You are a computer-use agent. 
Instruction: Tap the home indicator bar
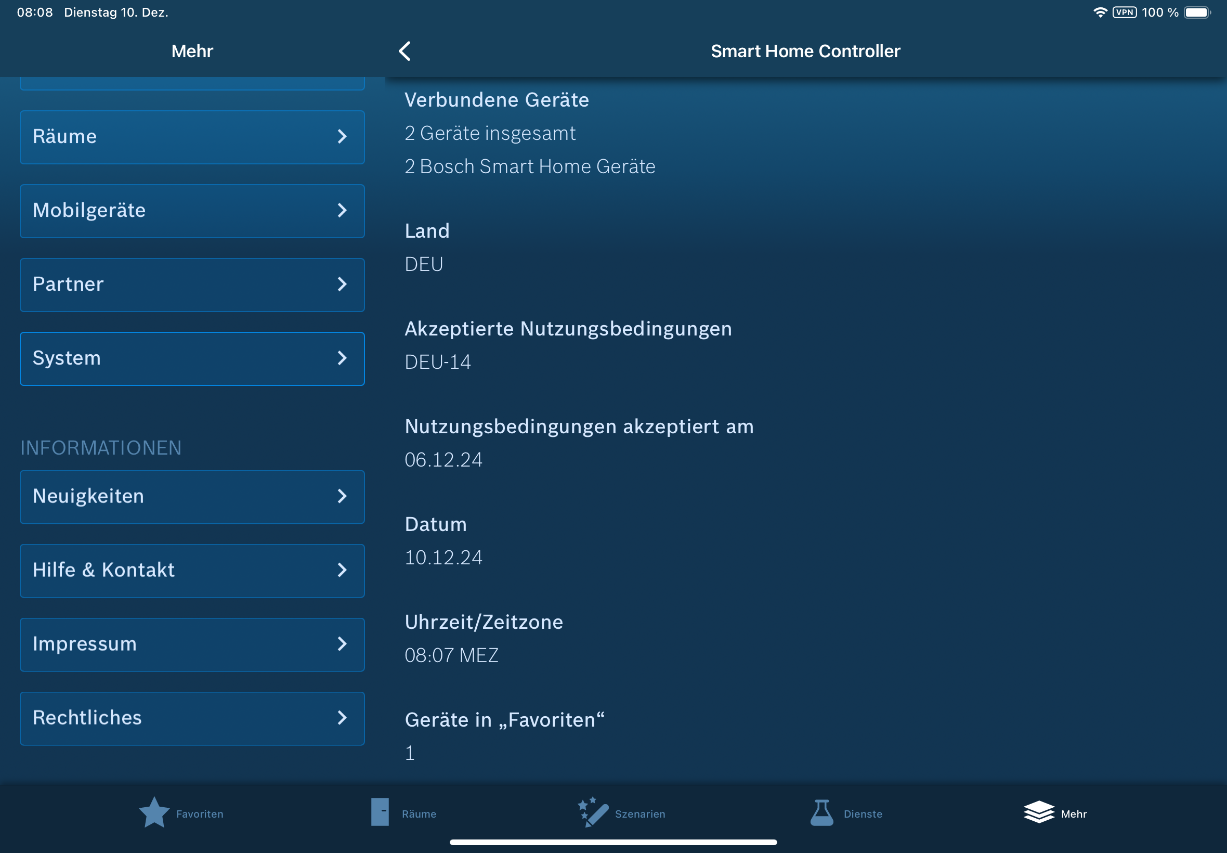pyautogui.click(x=613, y=842)
